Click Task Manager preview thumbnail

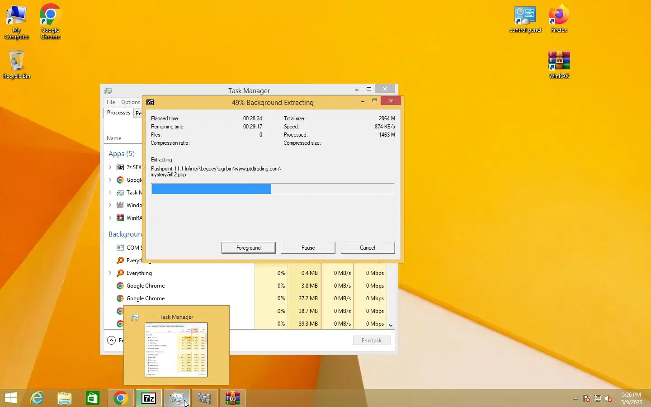coord(176,350)
